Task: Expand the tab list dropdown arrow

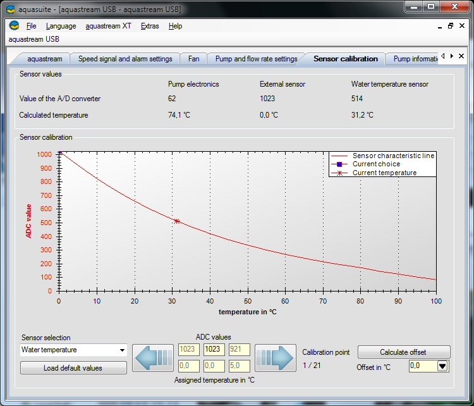Action: click(451, 56)
